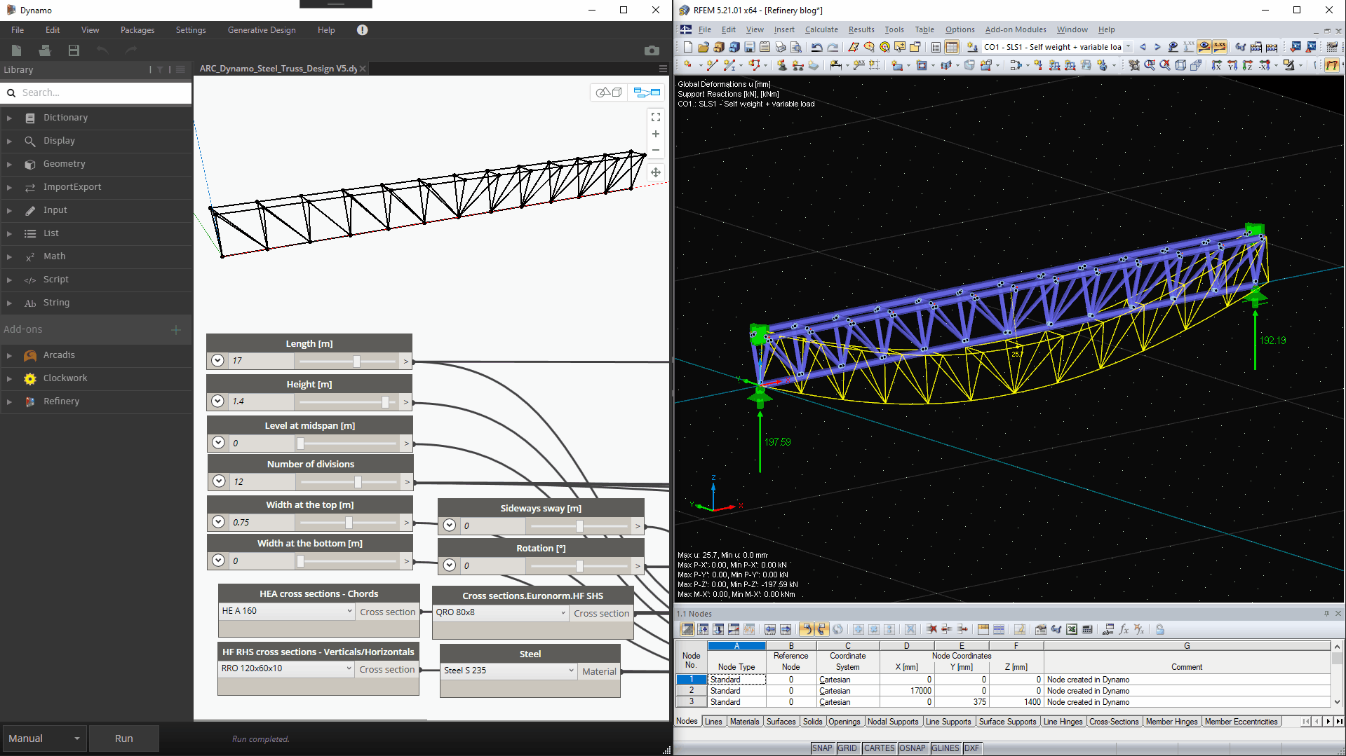This screenshot has width=1346, height=756.
Task: Toggle GRID in RFEM status bar
Action: click(847, 748)
